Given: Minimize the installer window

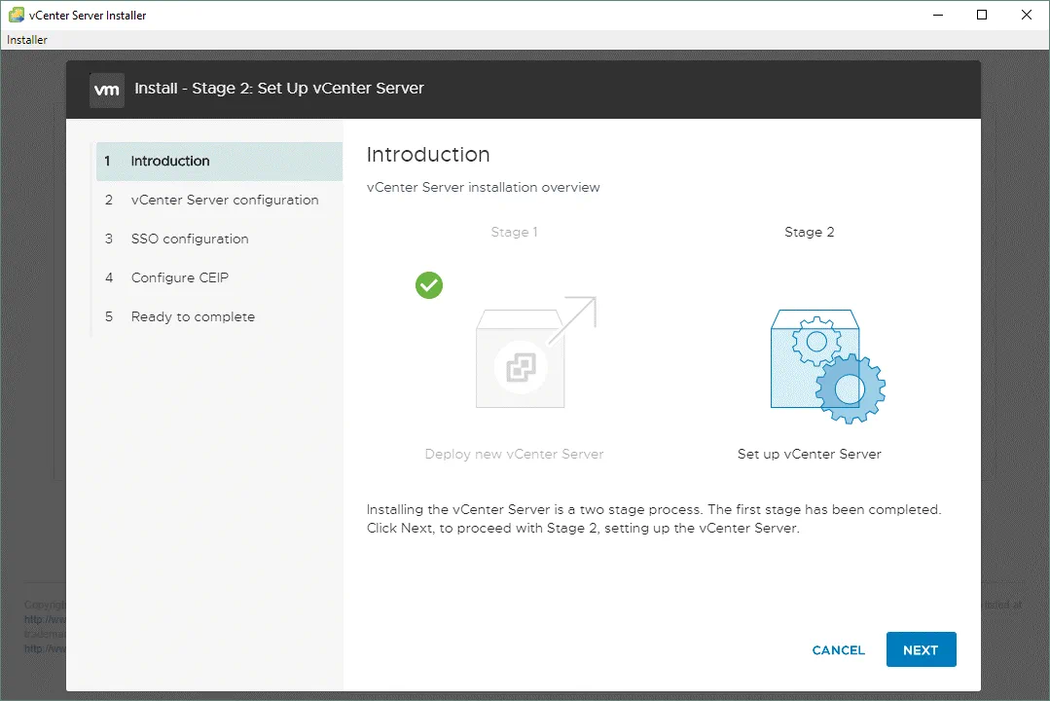Looking at the screenshot, I should (x=937, y=15).
